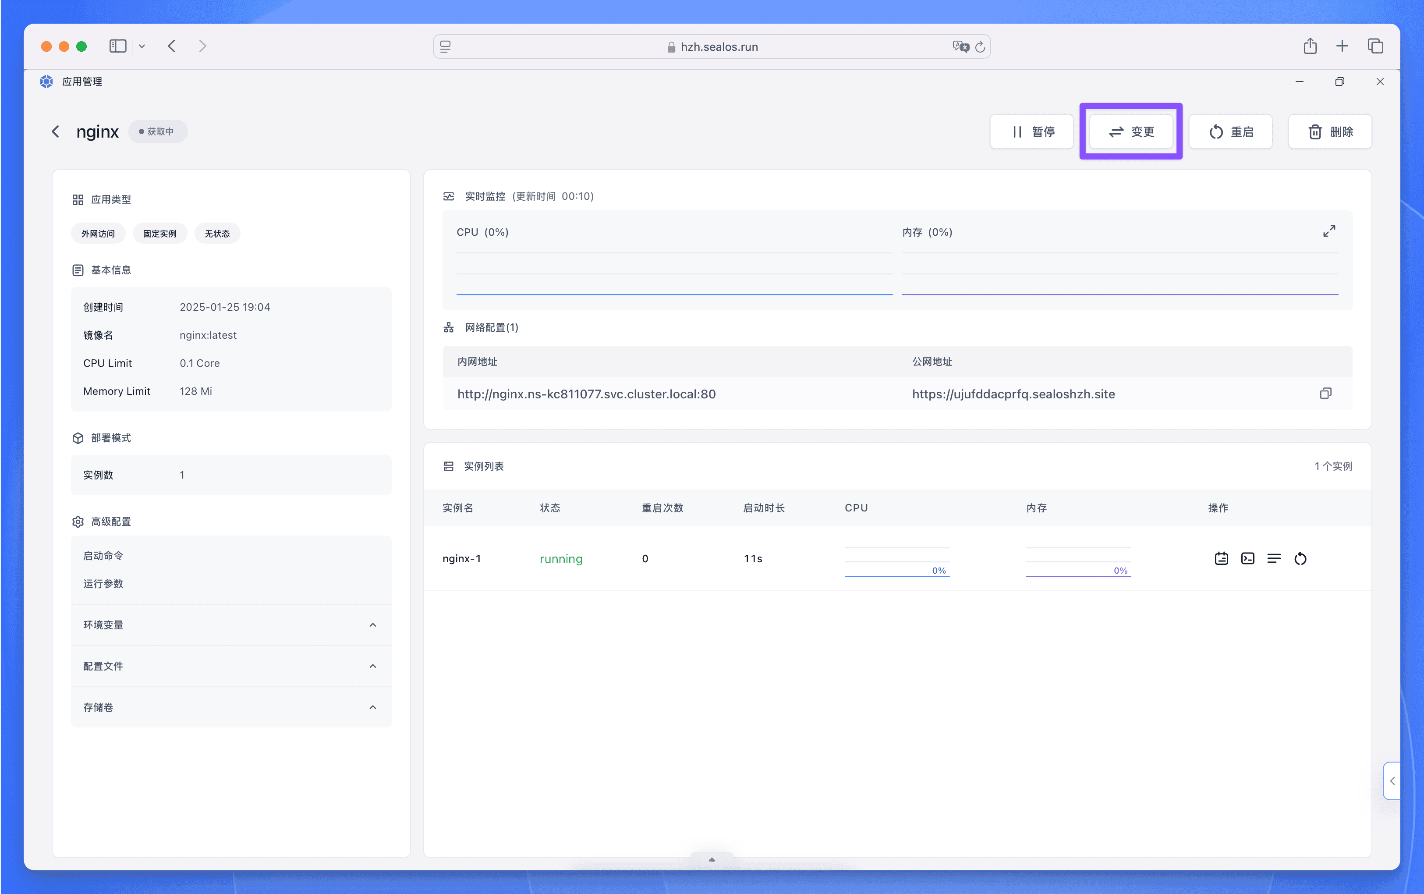The width and height of the screenshot is (1424, 894).
Task: Open the side drawer arrow at right edge
Action: point(1392,781)
